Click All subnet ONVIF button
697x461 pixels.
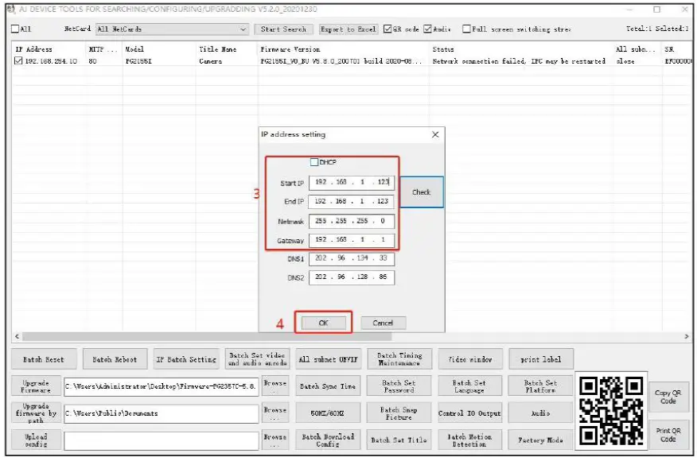click(x=328, y=359)
